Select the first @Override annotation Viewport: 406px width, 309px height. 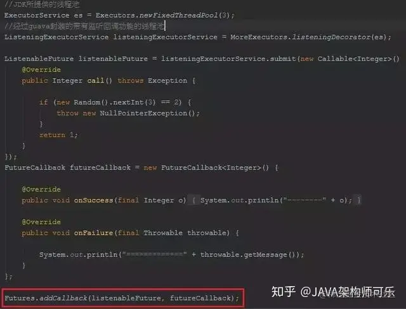[x=41, y=70]
